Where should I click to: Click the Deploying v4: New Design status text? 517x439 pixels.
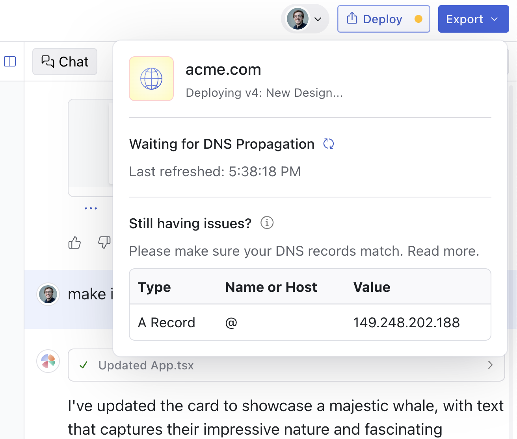tap(264, 93)
